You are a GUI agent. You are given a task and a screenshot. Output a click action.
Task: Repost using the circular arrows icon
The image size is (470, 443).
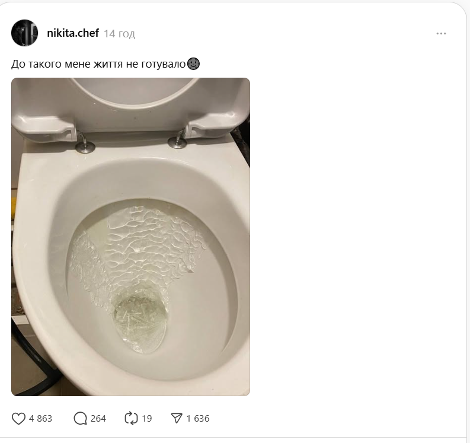pyautogui.click(x=131, y=418)
